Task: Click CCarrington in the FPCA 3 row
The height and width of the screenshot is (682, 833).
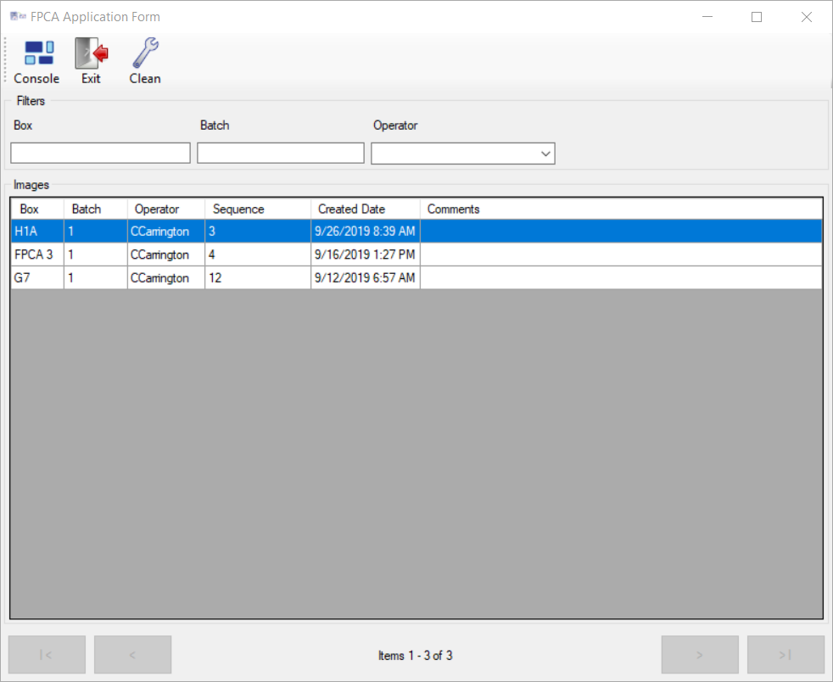Action: pyautogui.click(x=166, y=254)
